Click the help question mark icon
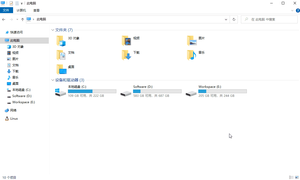300x180 pixels. coord(298,11)
